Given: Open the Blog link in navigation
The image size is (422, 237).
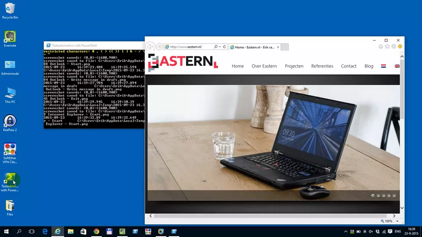Looking at the screenshot, I should [369, 66].
